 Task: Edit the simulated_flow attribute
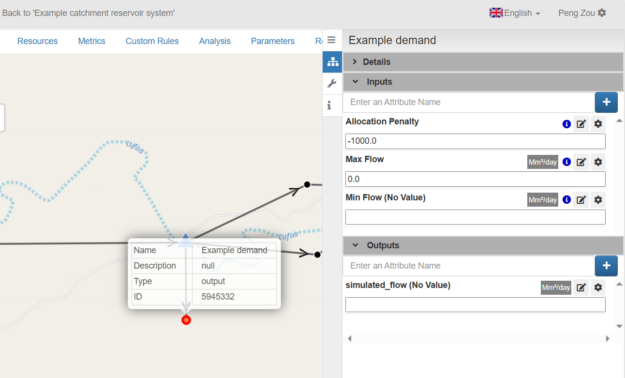click(581, 287)
